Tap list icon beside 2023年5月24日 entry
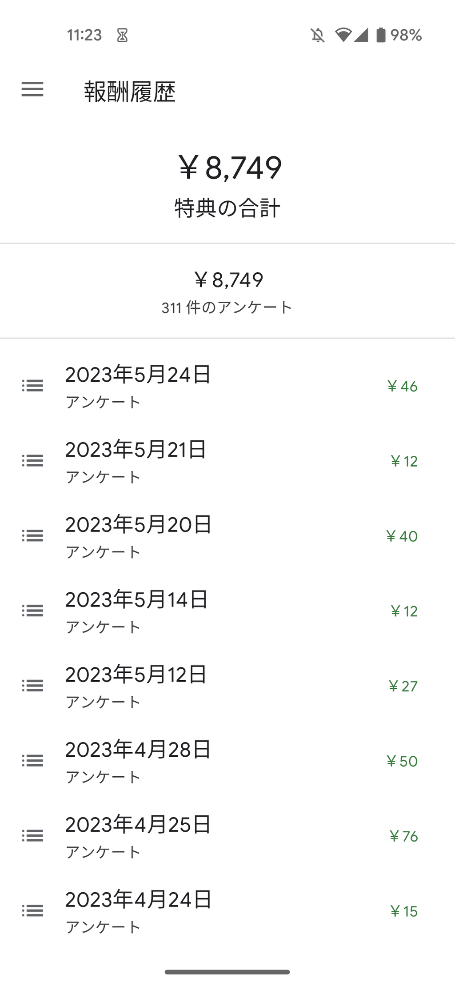 pos(32,386)
